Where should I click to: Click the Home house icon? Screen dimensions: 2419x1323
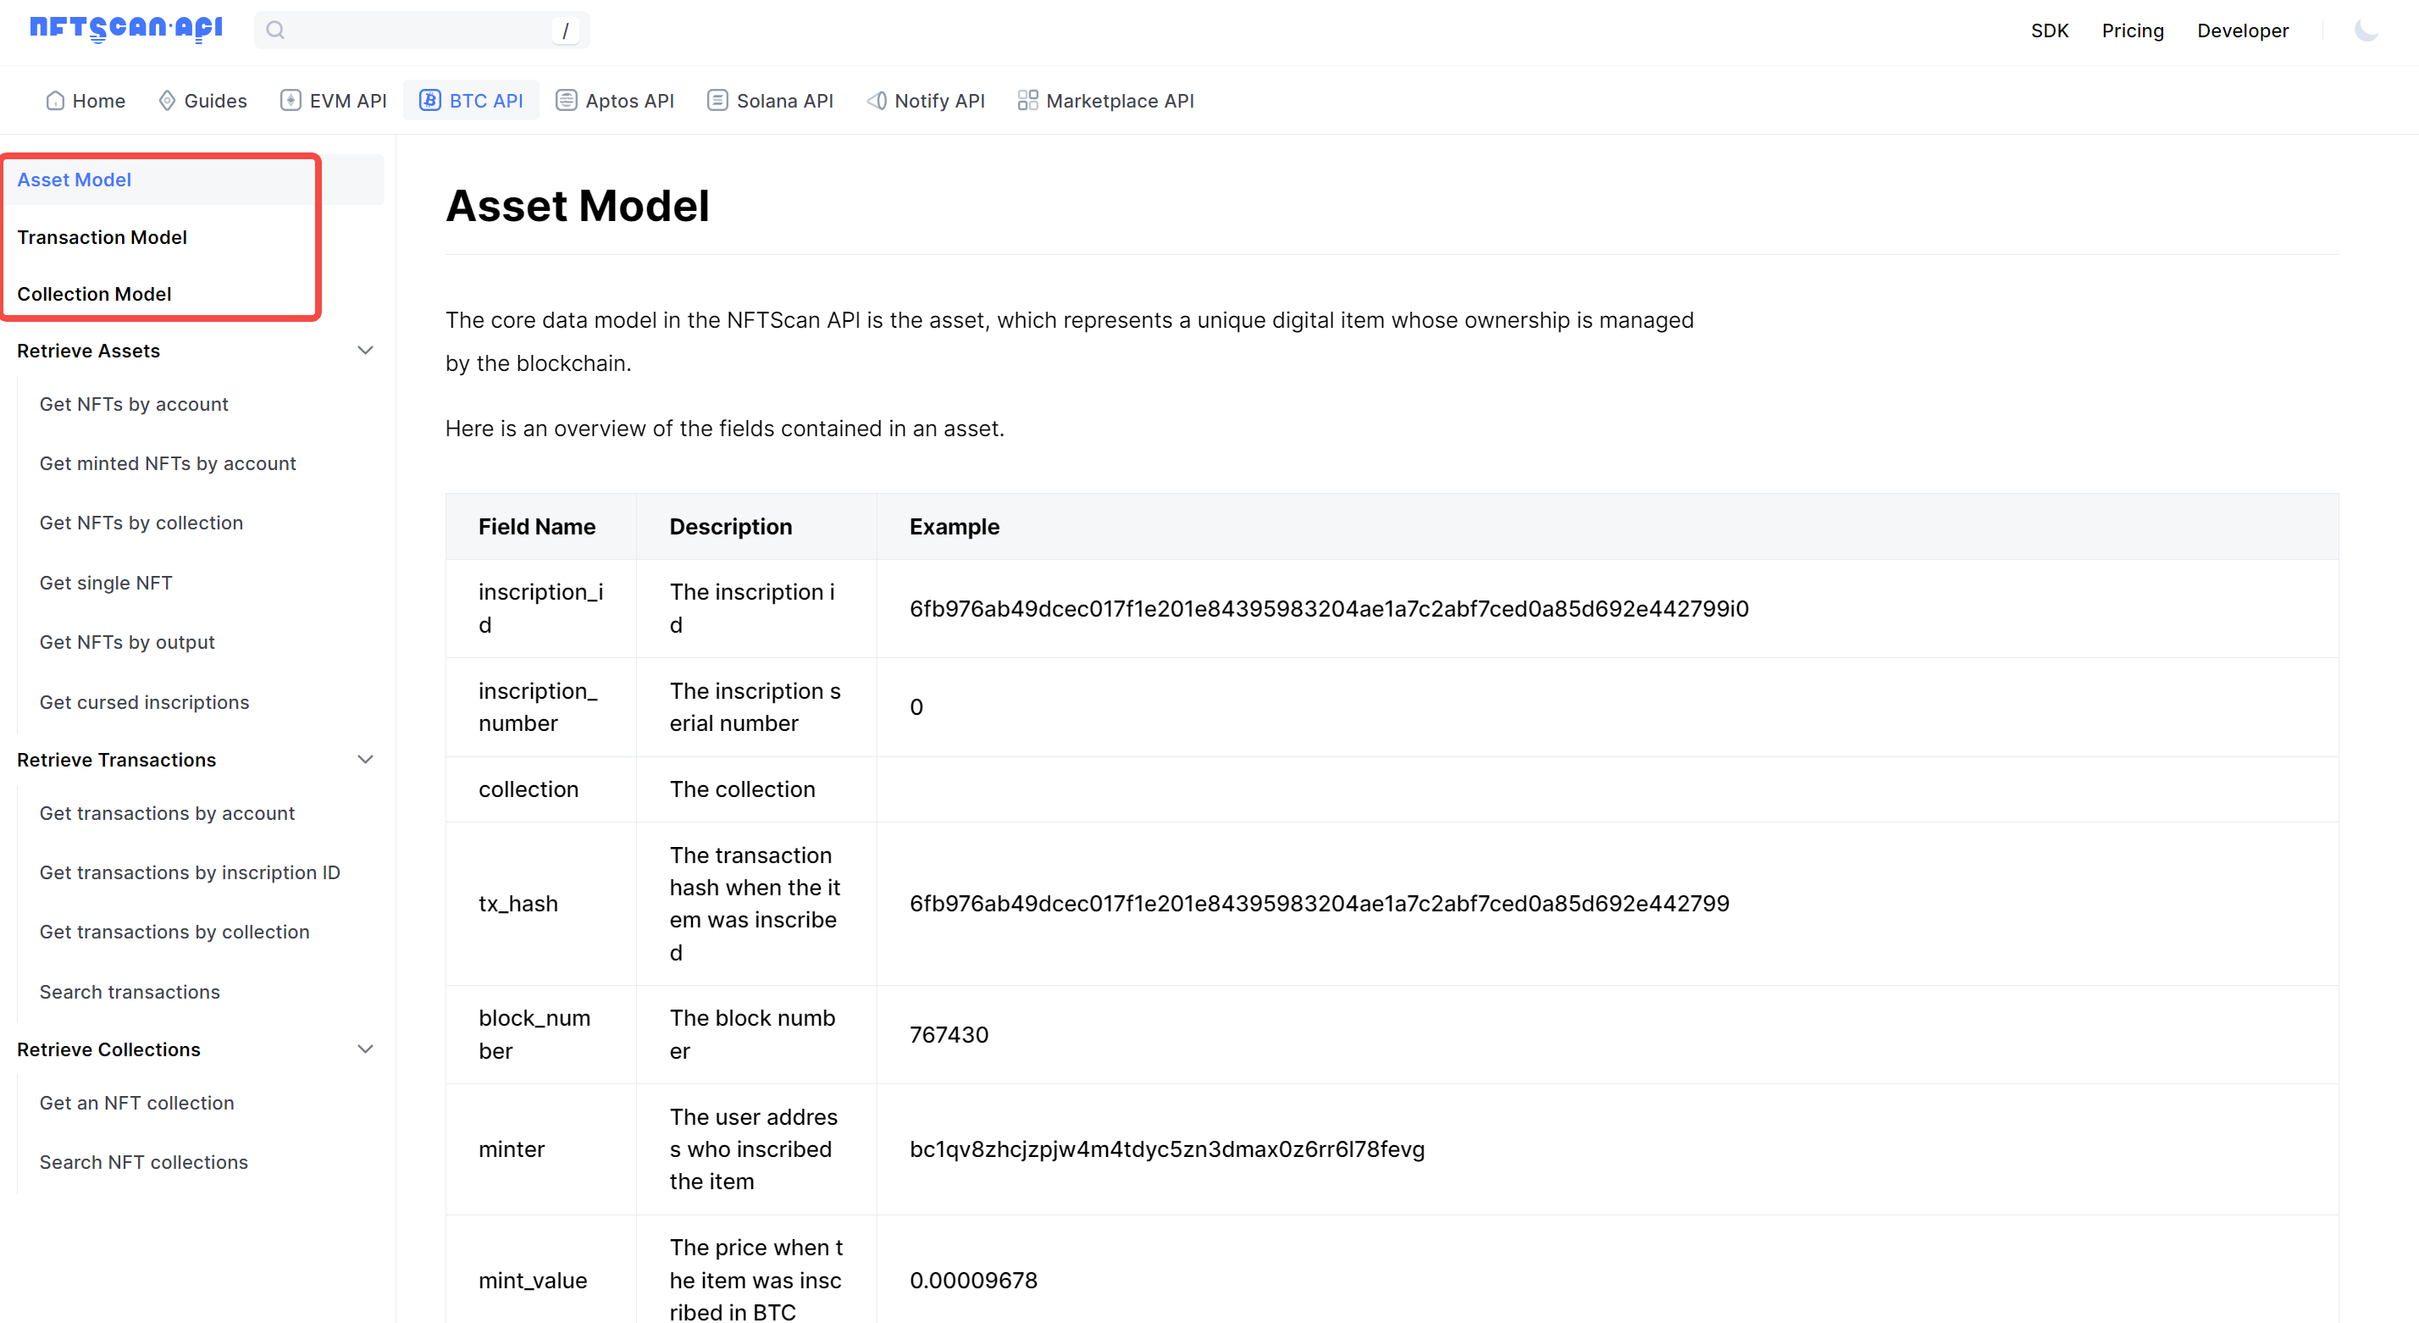coord(55,101)
